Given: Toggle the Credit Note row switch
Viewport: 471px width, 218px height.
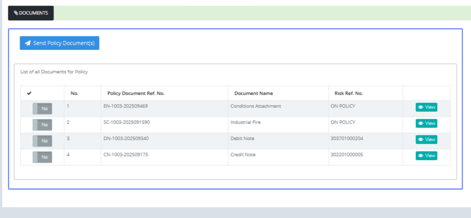Looking at the screenshot, I should point(42,157).
